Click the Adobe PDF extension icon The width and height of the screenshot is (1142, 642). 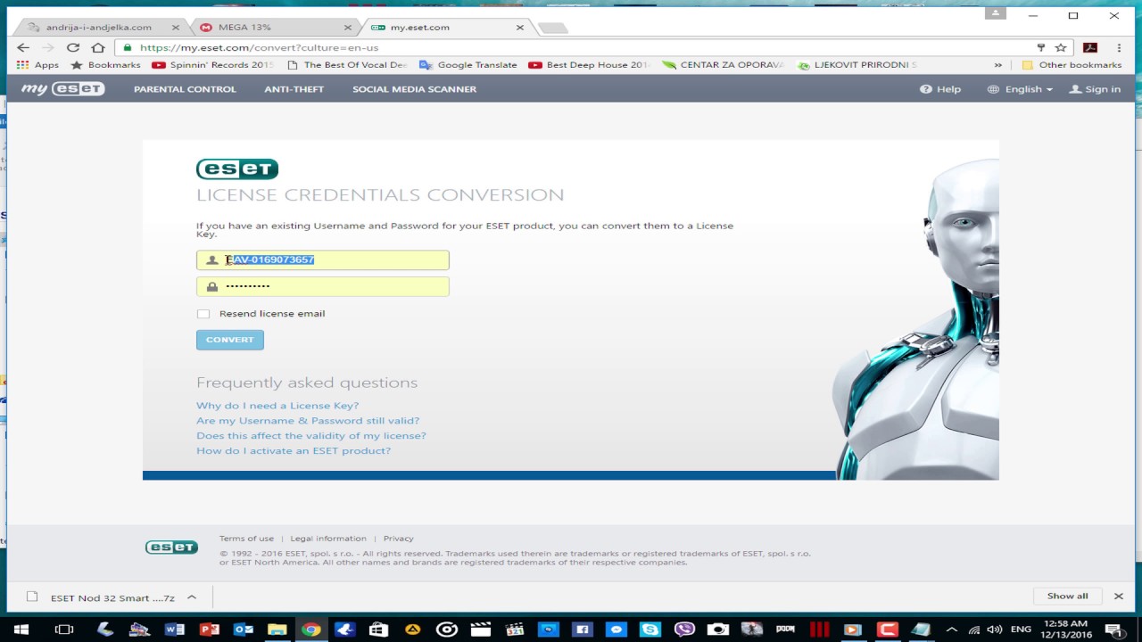1089,47
